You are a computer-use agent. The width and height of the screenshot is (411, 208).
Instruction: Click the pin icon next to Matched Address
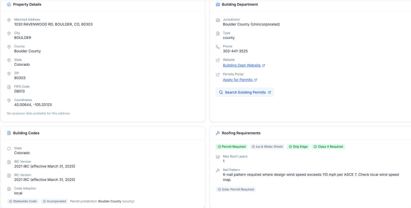click(x=9, y=20)
